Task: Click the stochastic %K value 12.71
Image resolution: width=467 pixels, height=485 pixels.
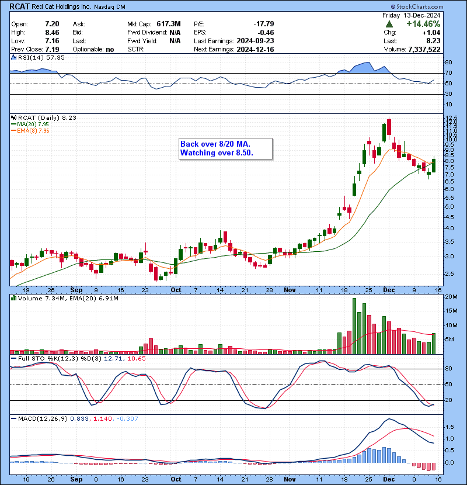Action: click(113, 359)
